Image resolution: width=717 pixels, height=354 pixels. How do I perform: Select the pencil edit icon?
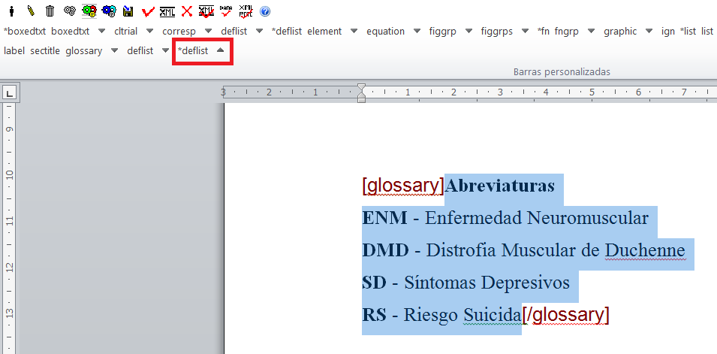tap(31, 11)
